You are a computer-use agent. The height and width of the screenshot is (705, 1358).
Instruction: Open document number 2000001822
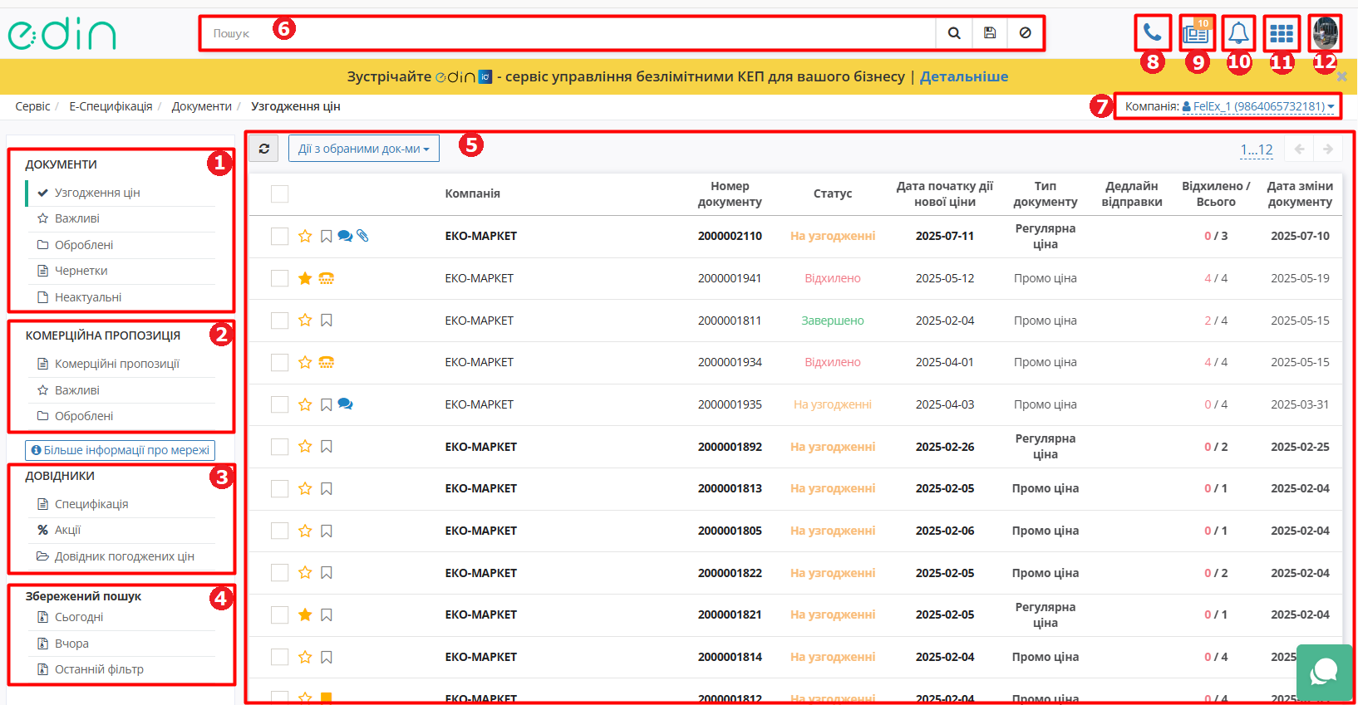[x=730, y=573]
